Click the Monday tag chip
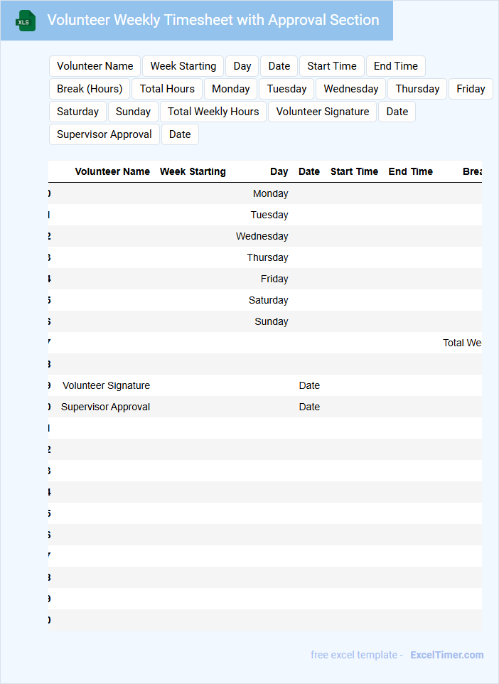Image resolution: width=499 pixels, height=684 pixels. coord(231,89)
